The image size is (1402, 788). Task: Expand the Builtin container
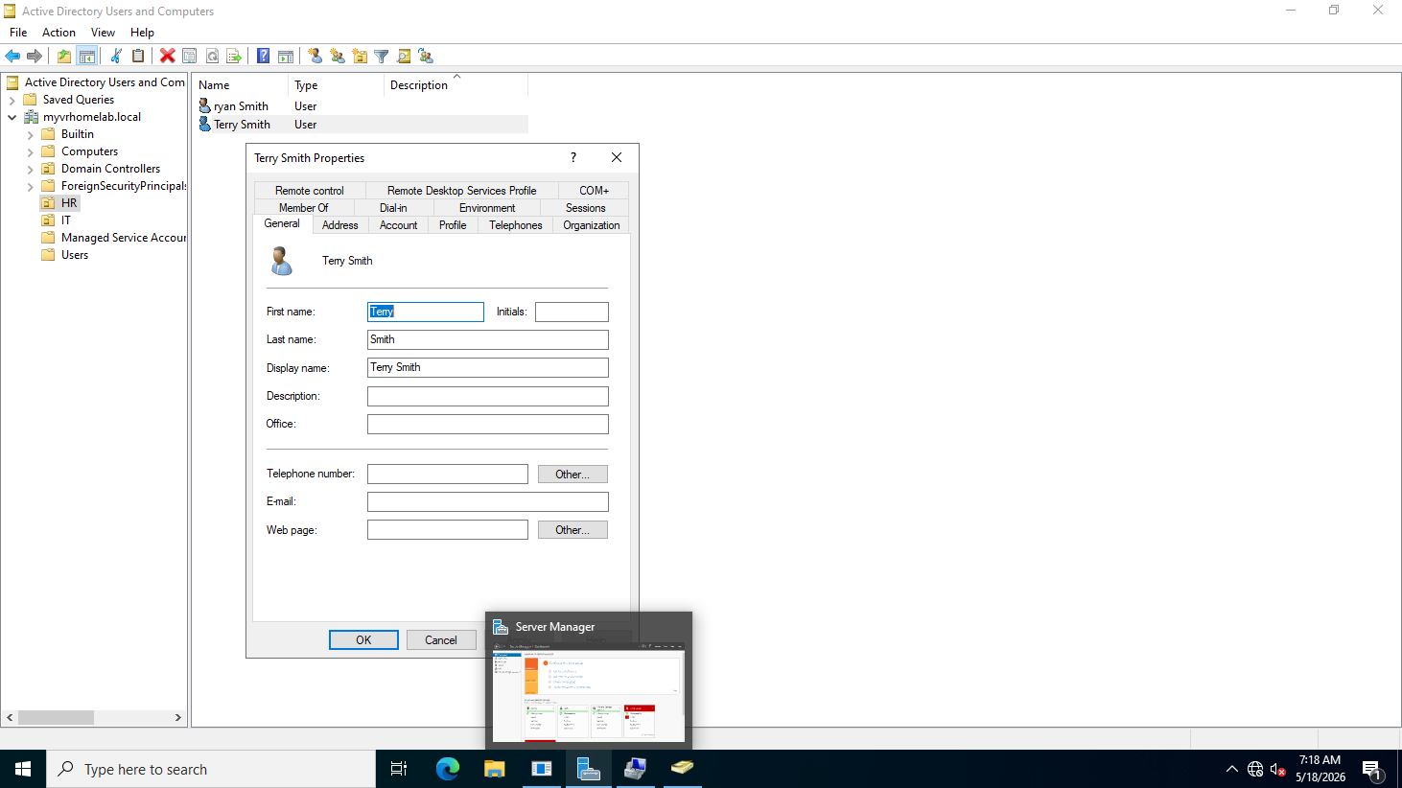coord(30,135)
